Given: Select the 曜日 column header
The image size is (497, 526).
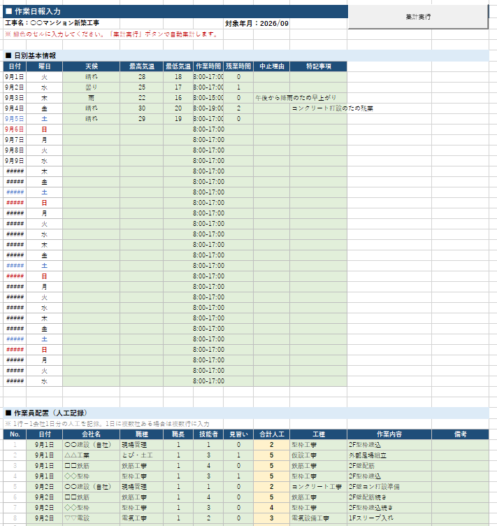Looking at the screenshot, I should [44, 66].
